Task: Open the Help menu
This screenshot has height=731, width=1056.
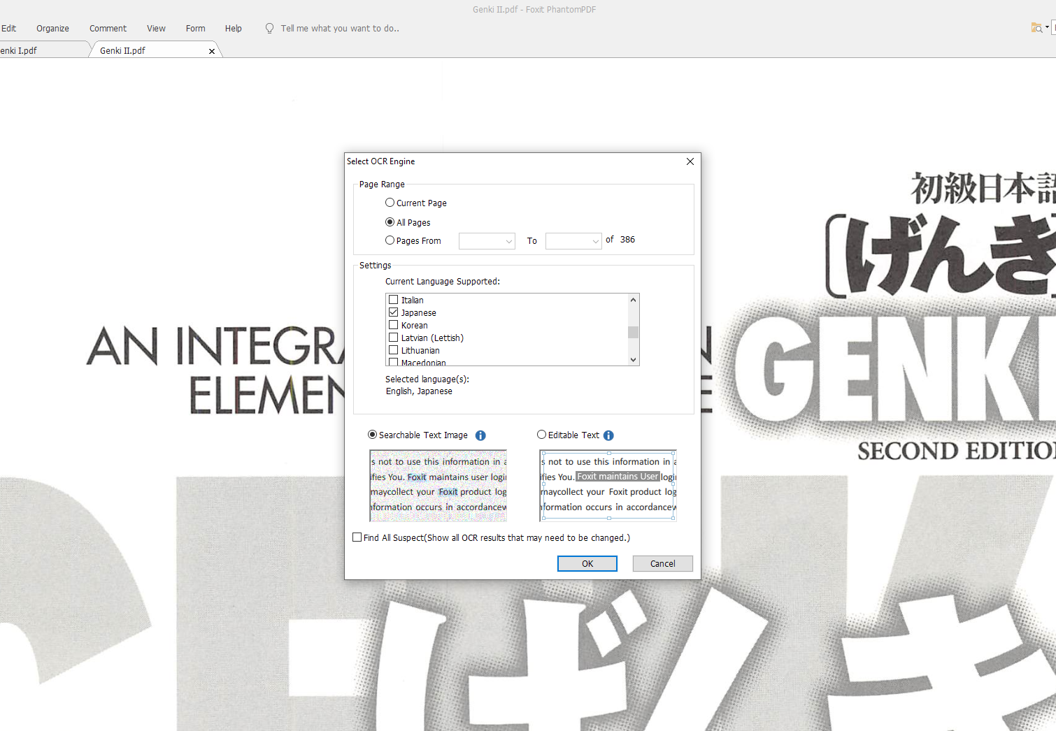Action: coord(233,29)
